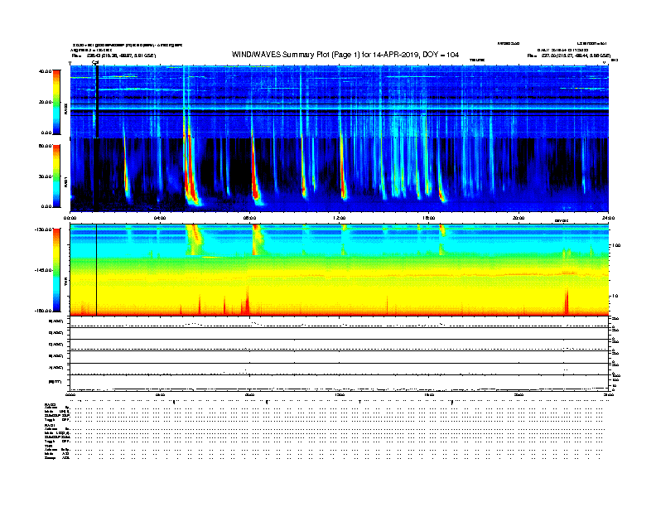Click the RAD1 header in status table
The height and width of the screenshot is (507, 656).
pyautogui.click(x=50, y=425)
